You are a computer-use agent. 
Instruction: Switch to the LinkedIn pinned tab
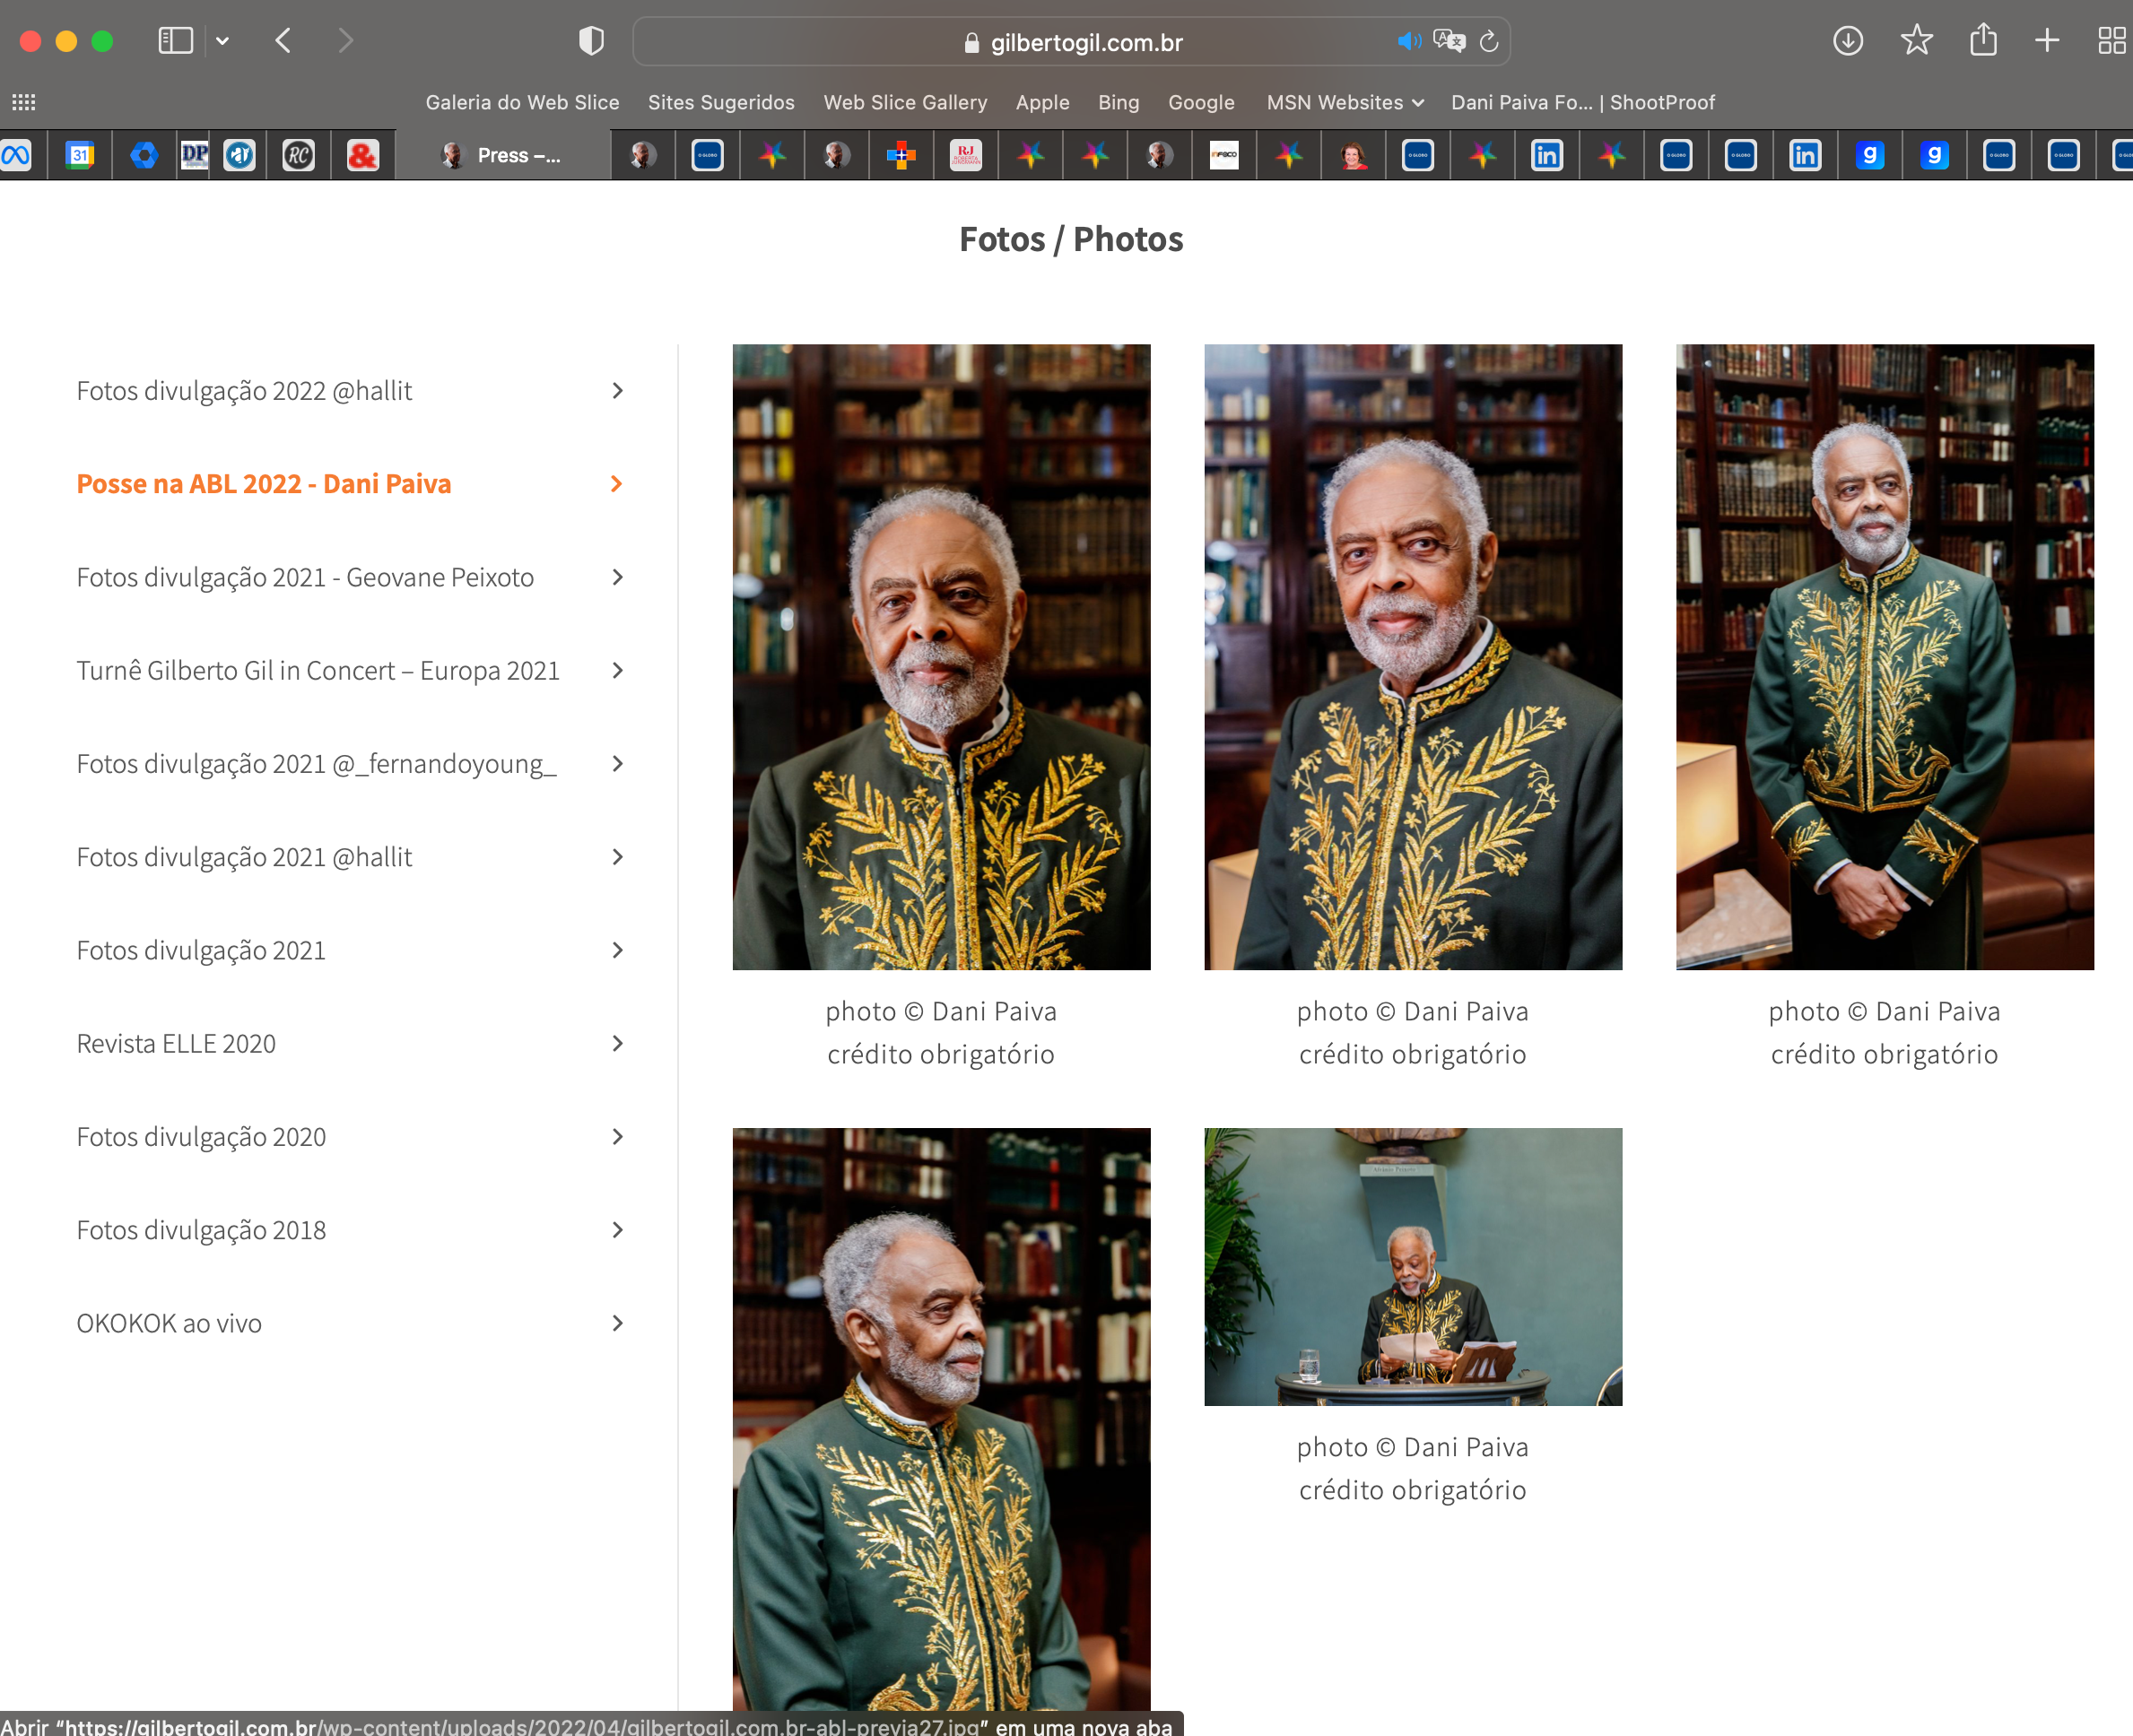(x=1545, y=155)
